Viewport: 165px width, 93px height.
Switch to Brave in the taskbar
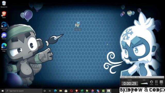tap(77, 91)
